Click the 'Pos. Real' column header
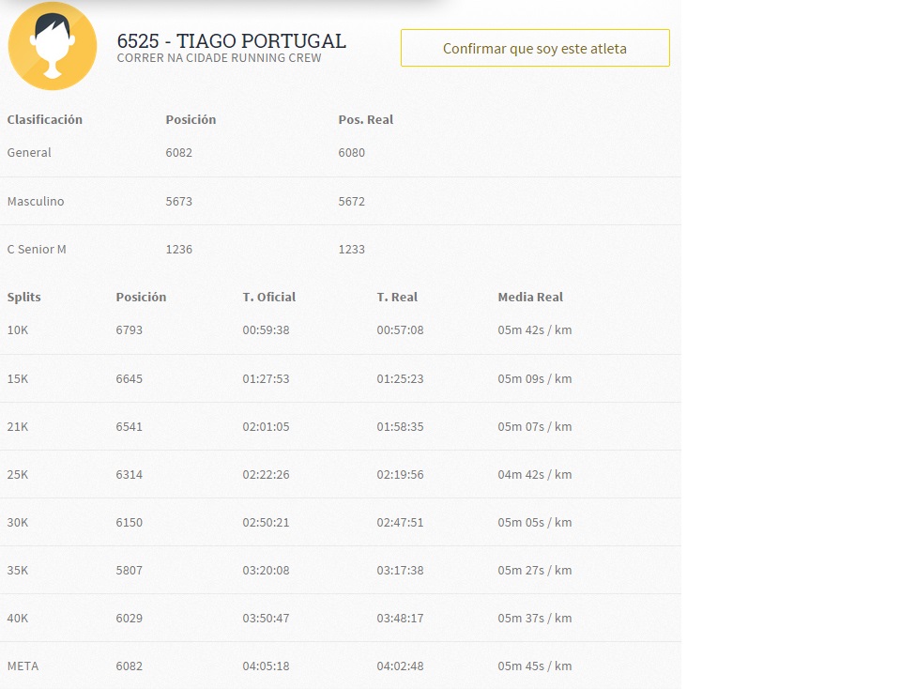This screenshot has width=901, height=689. [365, 119]
